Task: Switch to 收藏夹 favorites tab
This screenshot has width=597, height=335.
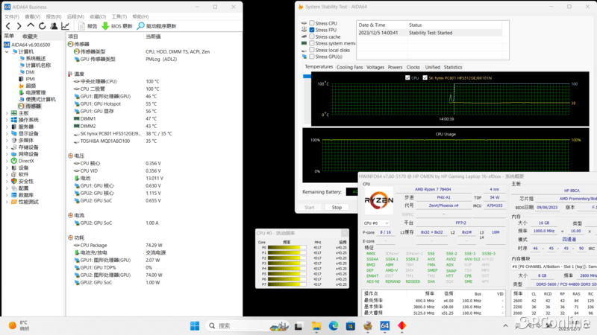Action: pyautogui.click(x=30, y=36)
